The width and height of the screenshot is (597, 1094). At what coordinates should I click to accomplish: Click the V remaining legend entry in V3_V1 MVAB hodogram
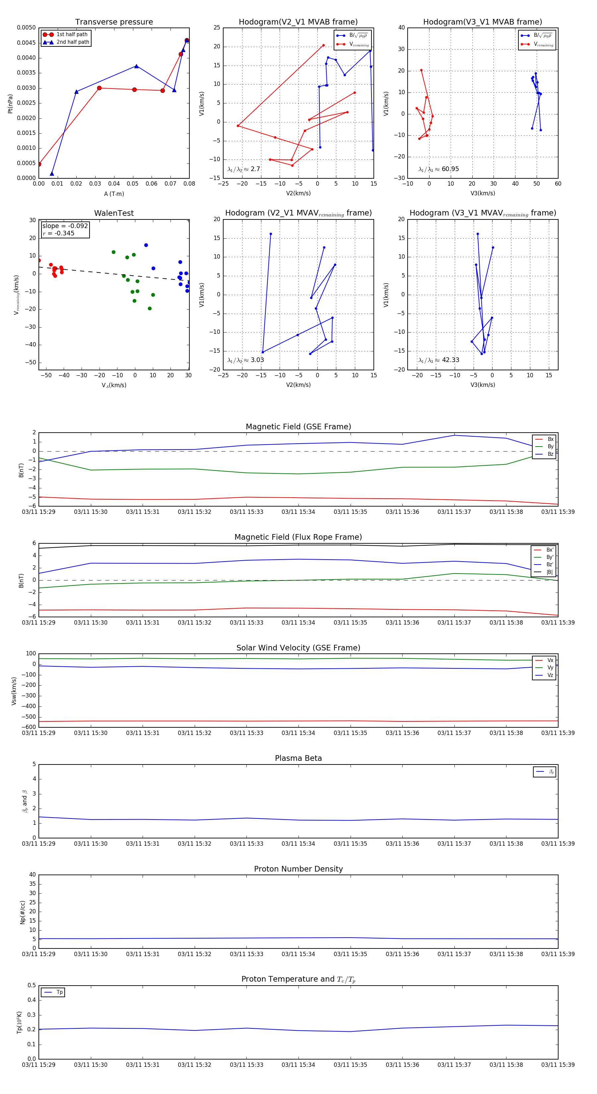click(x=537, y=44)
